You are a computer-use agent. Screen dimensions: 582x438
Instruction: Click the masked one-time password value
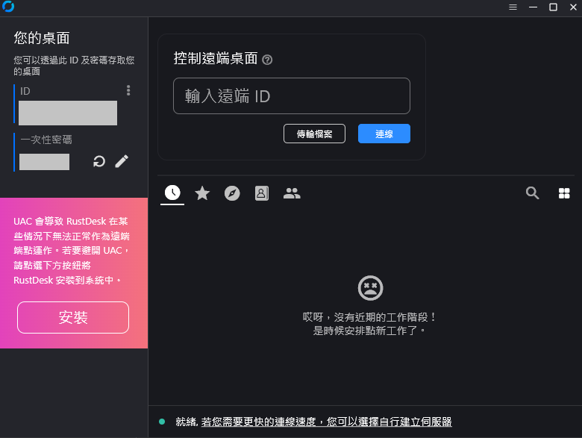[x=44, y=162]
